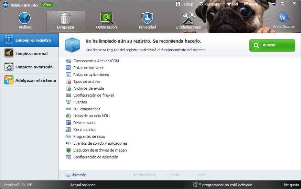
Task: Select the Limpieza trash can tab
Action: click(66, 21)
